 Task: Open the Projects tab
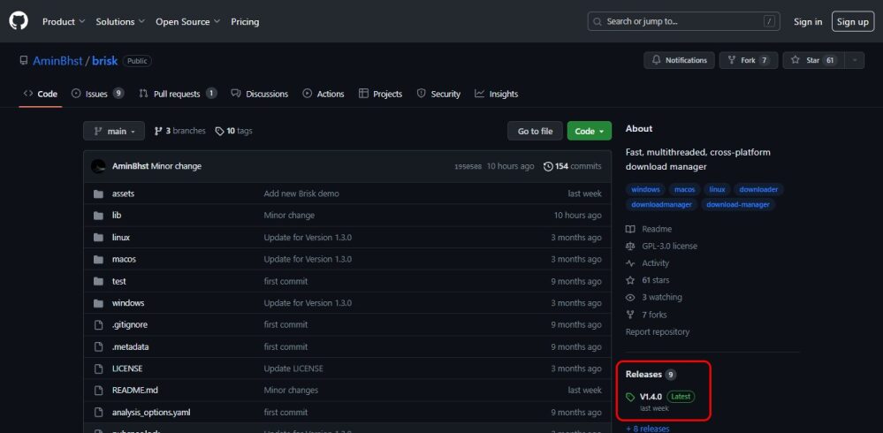(x=381, y=94)
